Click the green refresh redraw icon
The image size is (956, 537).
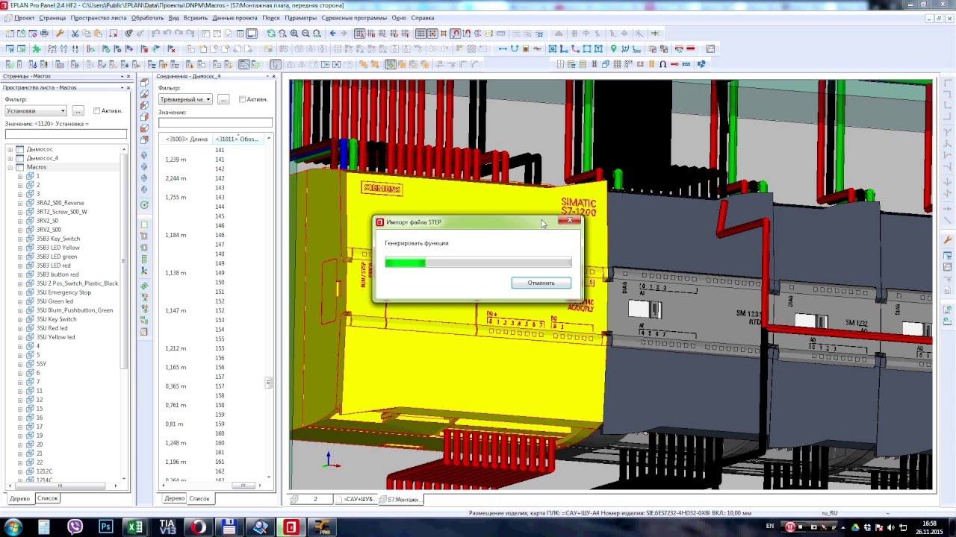[x=270, y=34]
